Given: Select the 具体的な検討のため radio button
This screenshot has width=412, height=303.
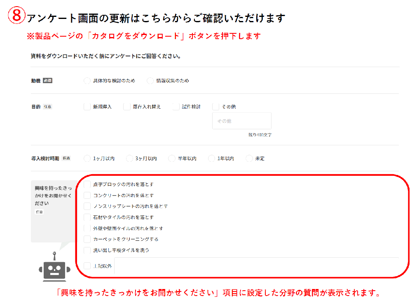Looking at the screenshot, I should tap(87, 81).
